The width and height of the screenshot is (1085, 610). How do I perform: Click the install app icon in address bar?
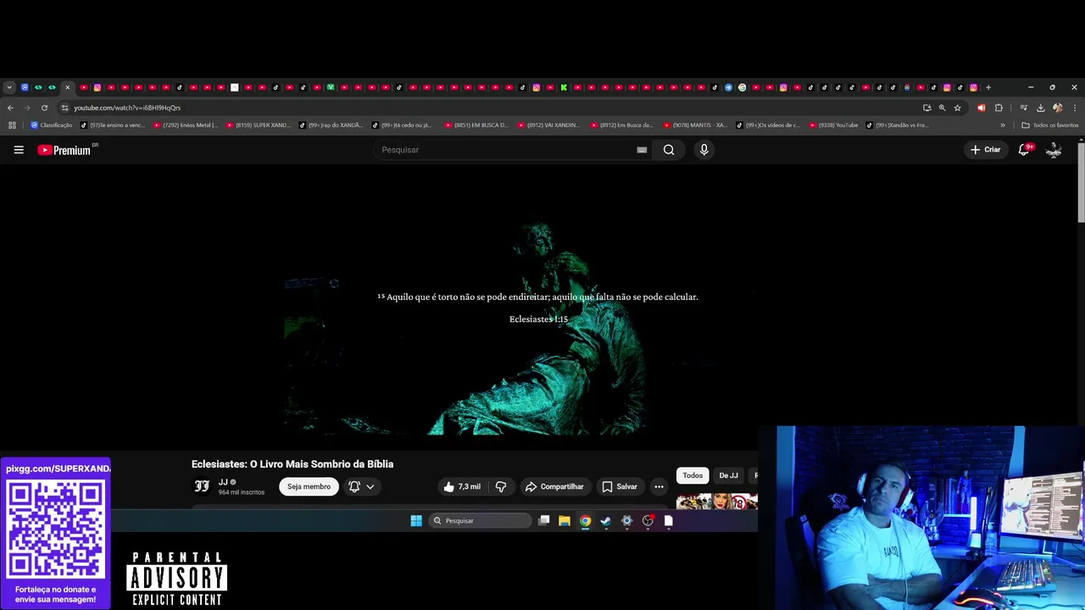[x=926, y=108]
